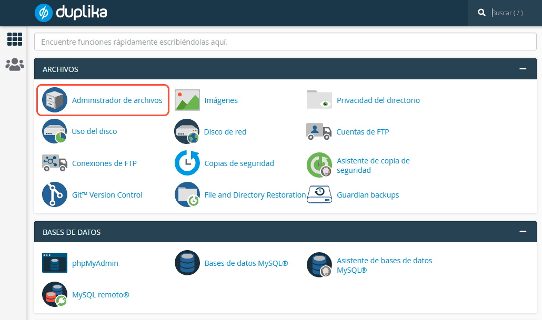The image size is (542, 320).
Task: Select the Imágenes tool icon
Action: click(187, 100)
